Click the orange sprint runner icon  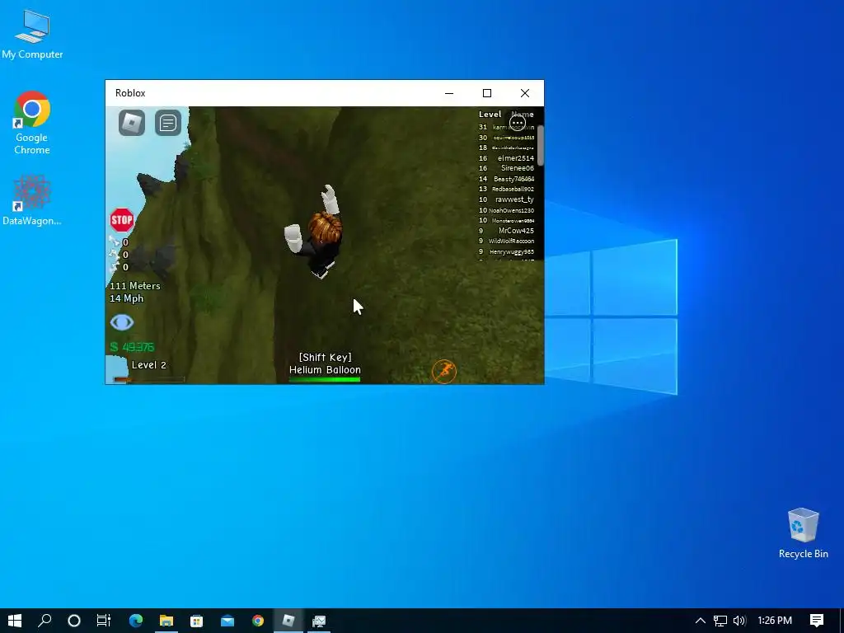pyautogui.click(x=444, y=371)
